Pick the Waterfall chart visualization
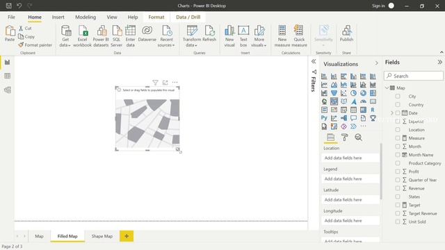445x250 pixels. point(324,93)
